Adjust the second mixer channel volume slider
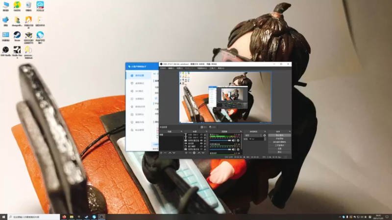 220,150
